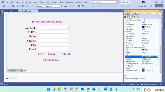
Task: Select the statusStrip1 component in tray
Action: [x=11, y=78]
